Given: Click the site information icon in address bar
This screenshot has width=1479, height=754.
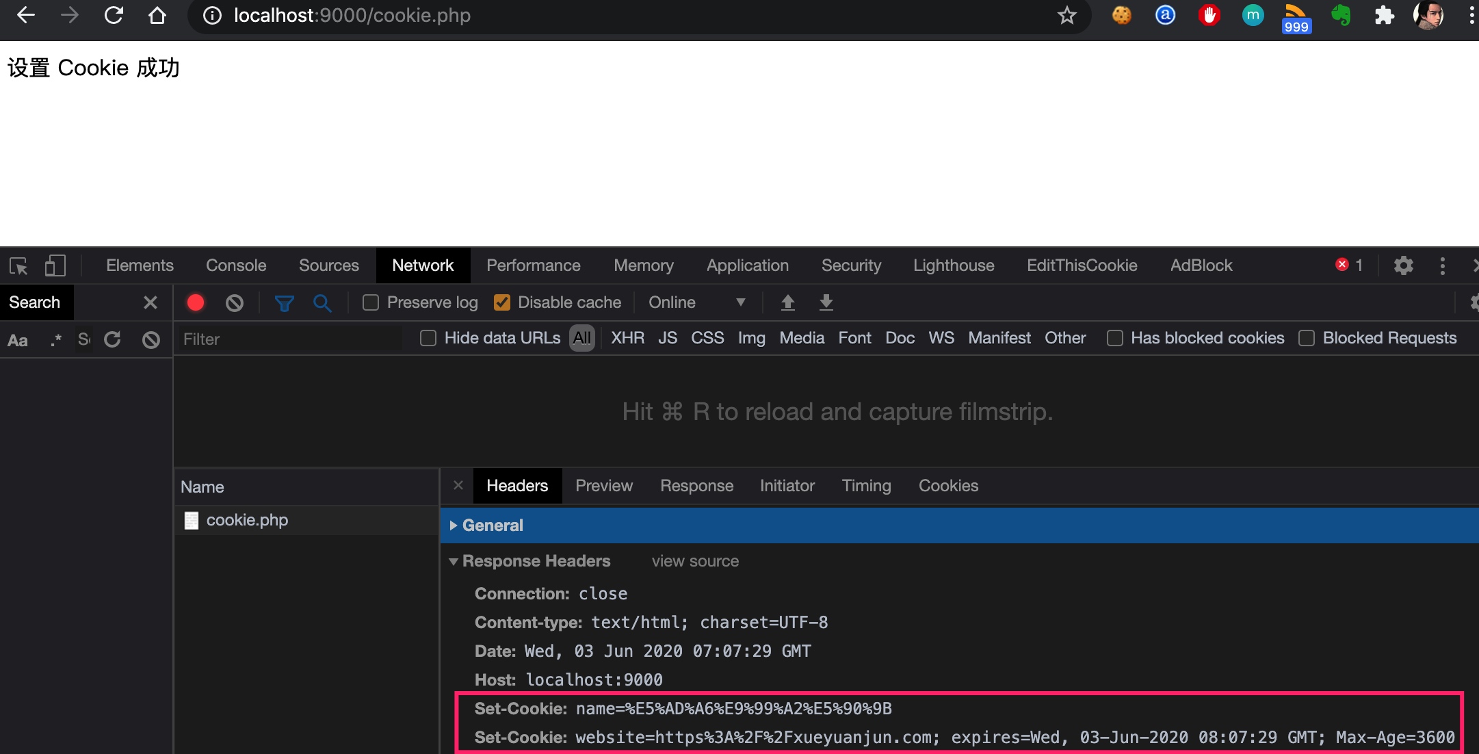Looking at the screenshot, I should point(213,15).
